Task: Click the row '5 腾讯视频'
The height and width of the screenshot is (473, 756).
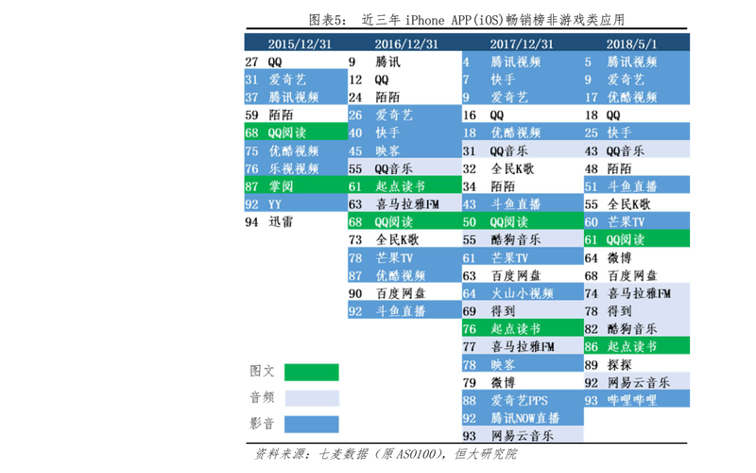Action: coord(636,61)
